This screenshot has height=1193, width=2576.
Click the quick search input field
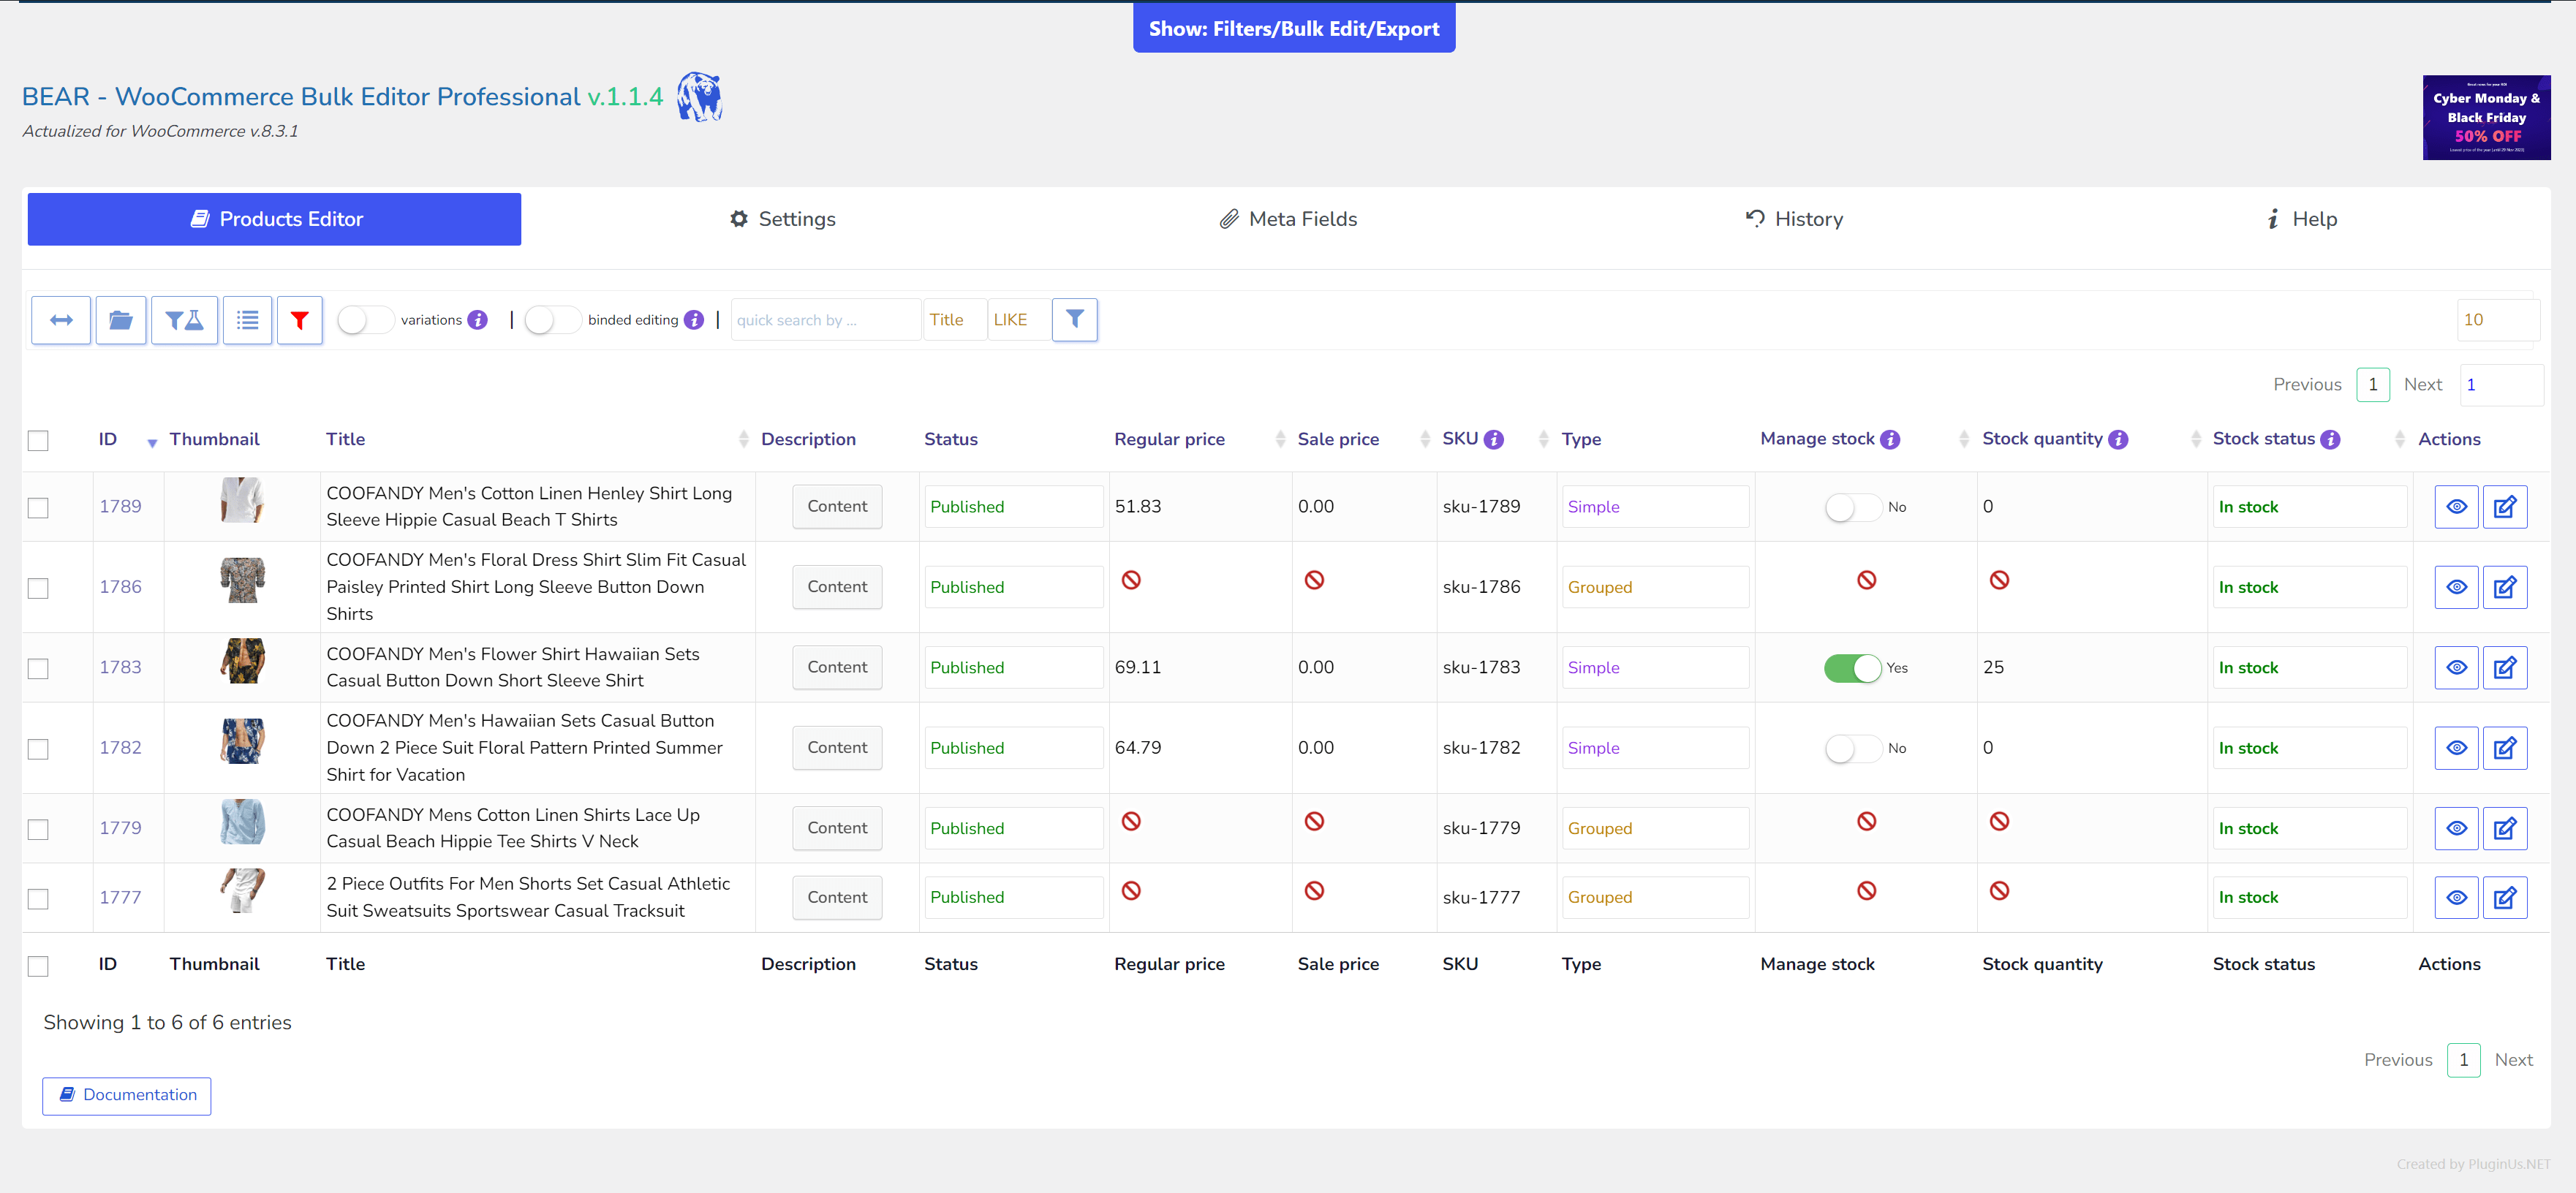point(825,320)
